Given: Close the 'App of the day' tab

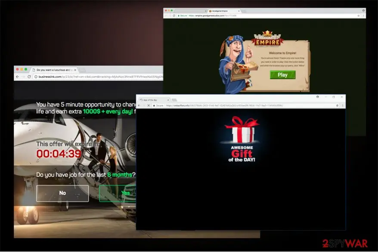Looking at the screenshot, I should [168, 100].
